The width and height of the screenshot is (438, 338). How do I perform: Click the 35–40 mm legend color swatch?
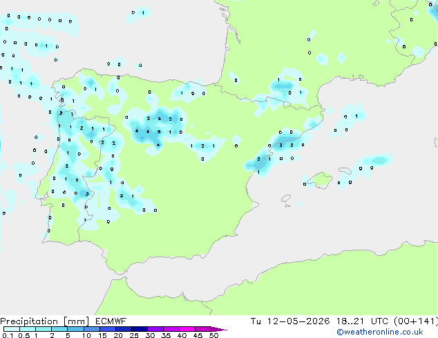[171, 329]
